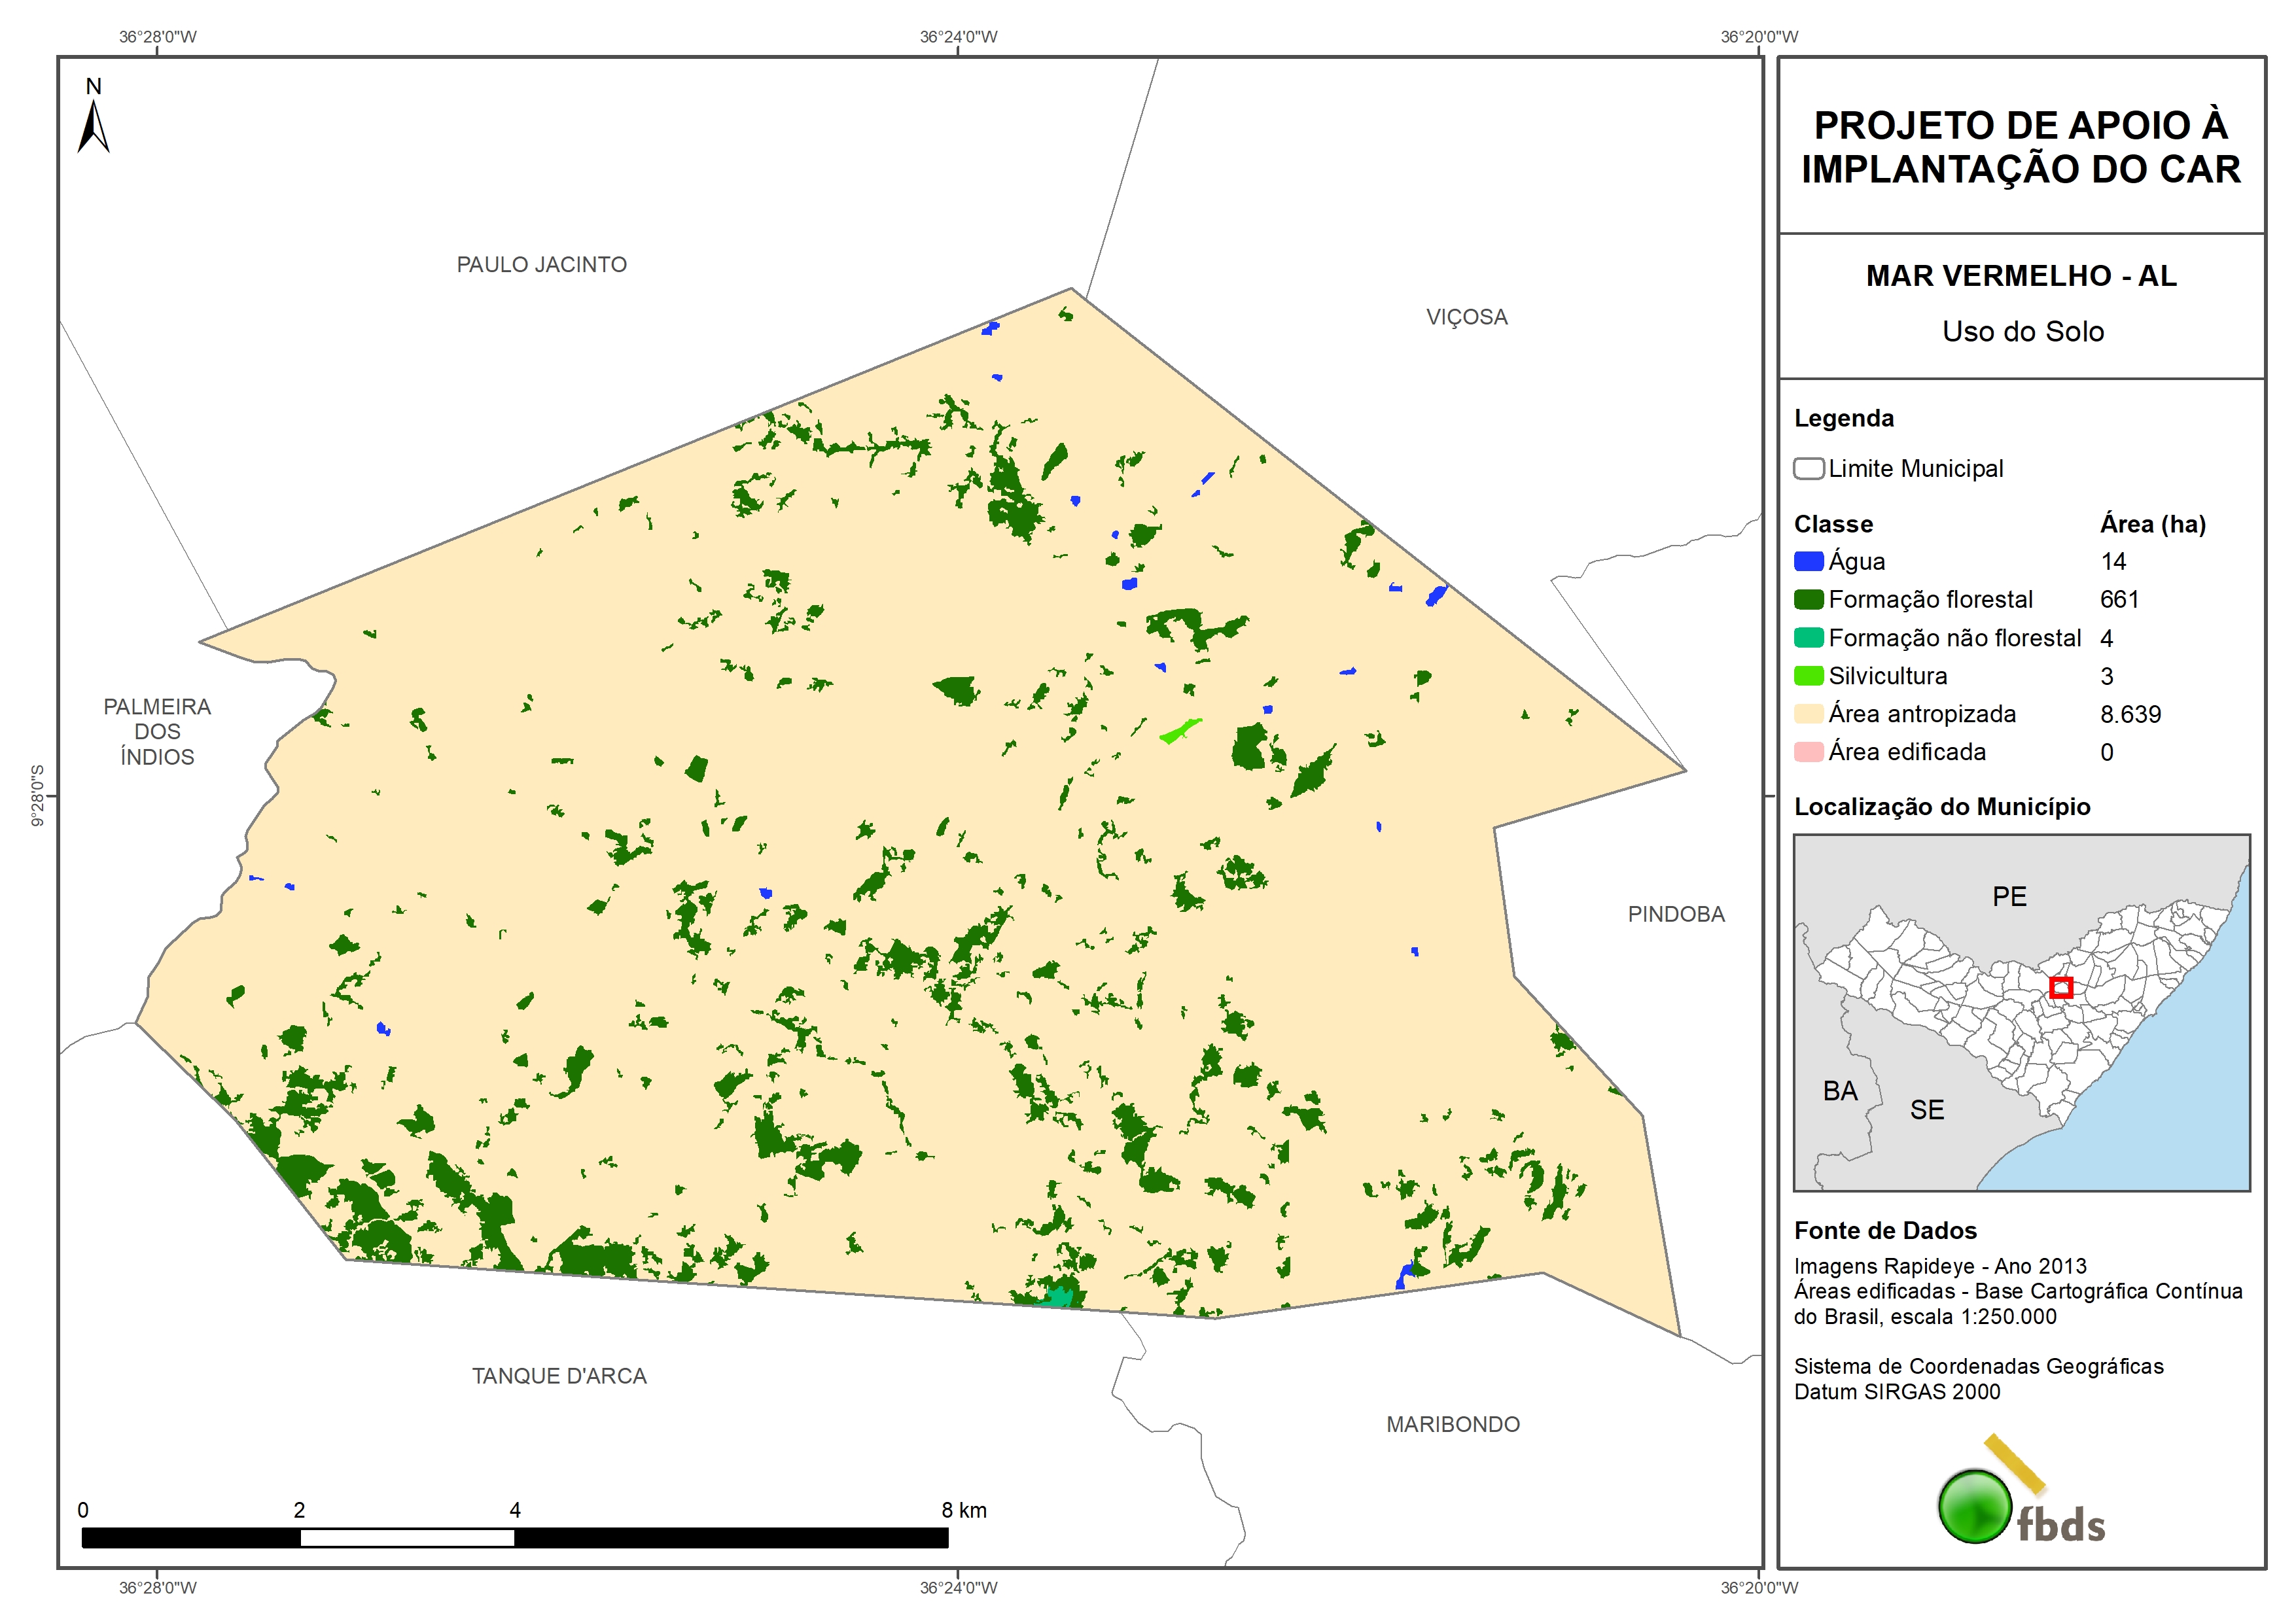This screenshot has width=2296, height=1623.
Task: Click the green fbds logo
Action: click(x=1974, y=1506)
